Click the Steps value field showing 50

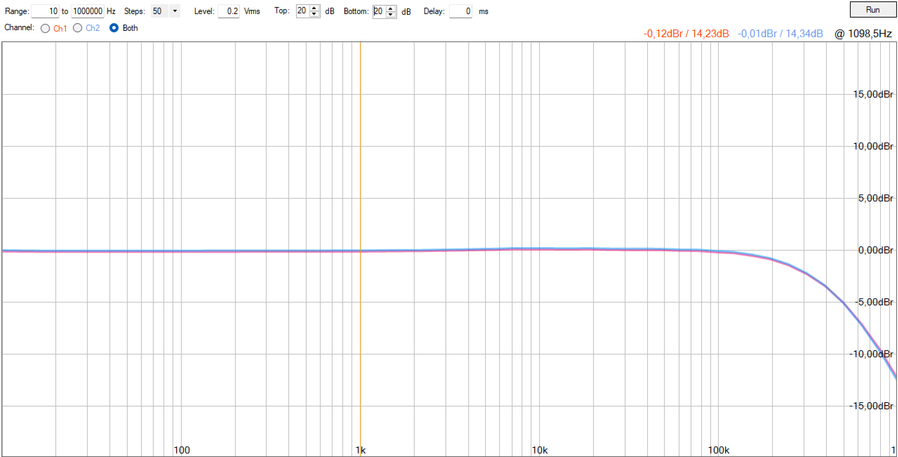(x=160, y=11)
